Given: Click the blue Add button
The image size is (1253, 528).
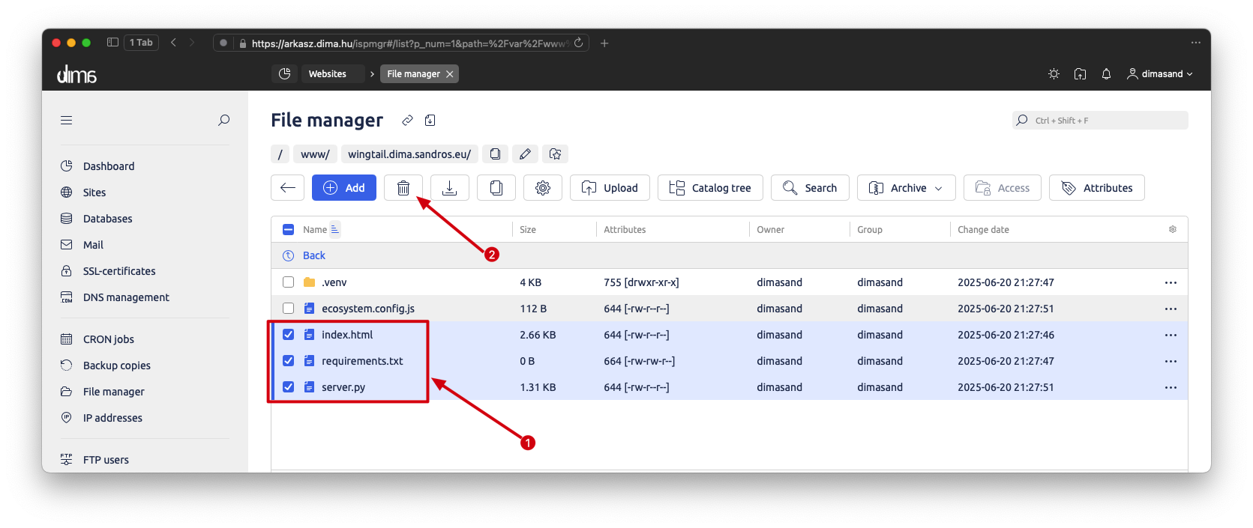Looking at the screenshot, I should pyautogui.click(x=344, y=188).
